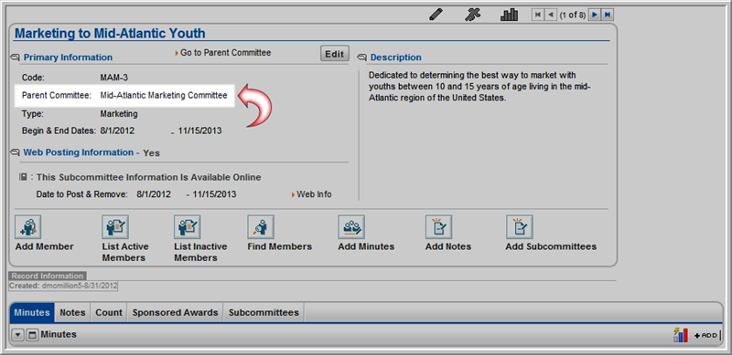The height and width of the screenshot is (355, 732).
Task: Click the Mid-Atlantic Marketing Committee value
Action: pos(164,96)
